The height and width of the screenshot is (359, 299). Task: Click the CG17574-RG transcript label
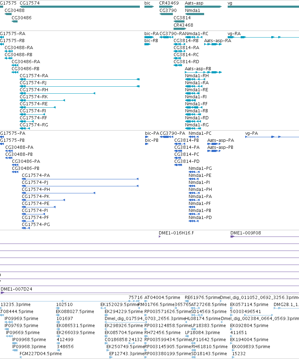point(34,125)
